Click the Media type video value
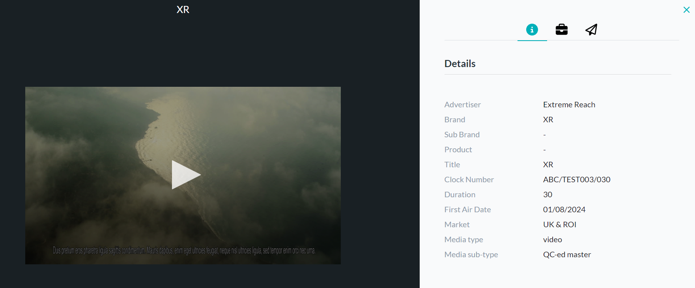 click(553, 239)
